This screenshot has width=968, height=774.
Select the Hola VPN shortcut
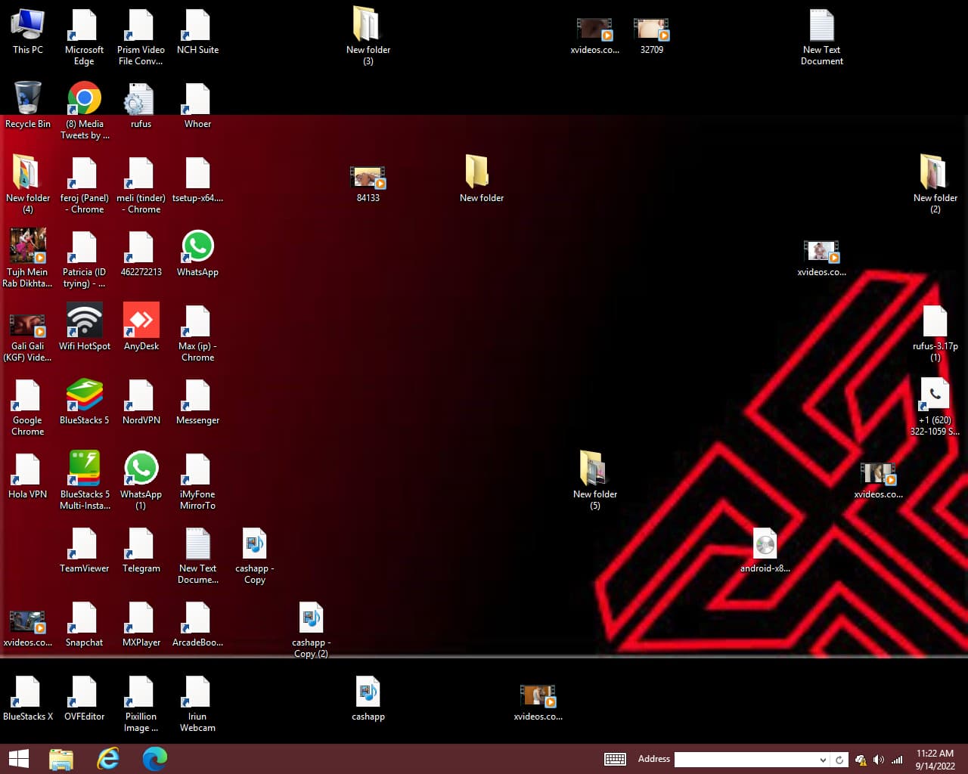point(28,476)
